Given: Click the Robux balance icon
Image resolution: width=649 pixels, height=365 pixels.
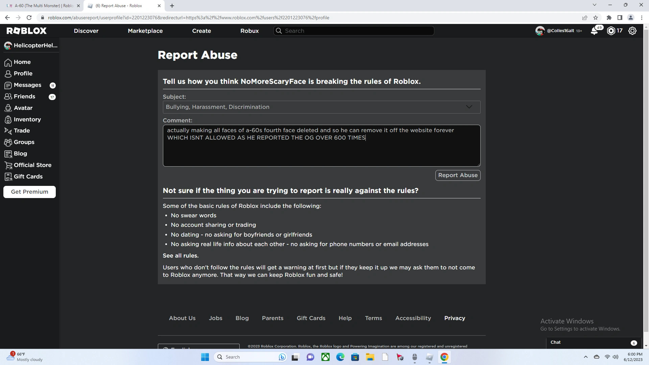Looking at the screenshot, I should point(611,31).
